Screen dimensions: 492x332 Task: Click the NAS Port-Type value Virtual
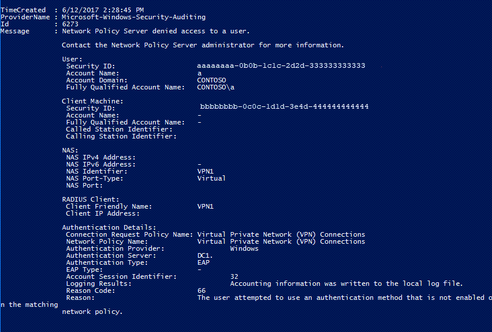211,178
